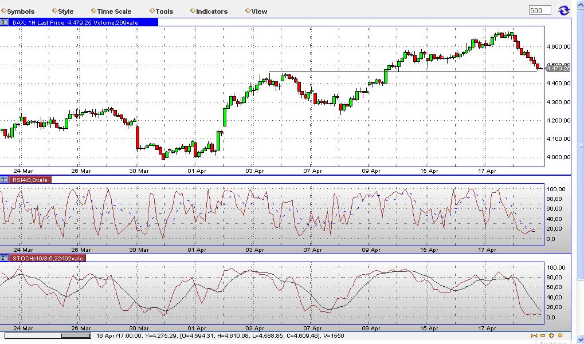Open the Style menu
The height and width of the screenshot is (344, 584).
pos(62,11)
